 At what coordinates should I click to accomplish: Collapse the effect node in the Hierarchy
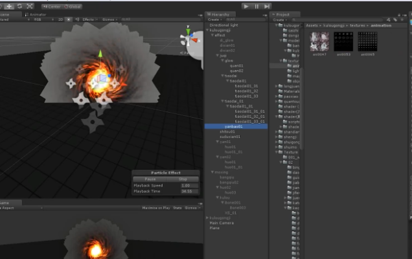(x=212, y=35)
